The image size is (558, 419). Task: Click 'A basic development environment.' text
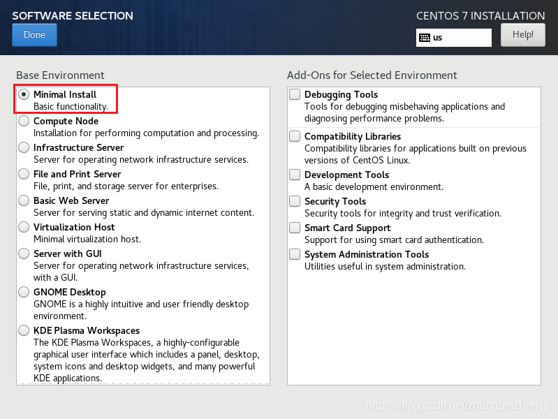tap(374, 187)
